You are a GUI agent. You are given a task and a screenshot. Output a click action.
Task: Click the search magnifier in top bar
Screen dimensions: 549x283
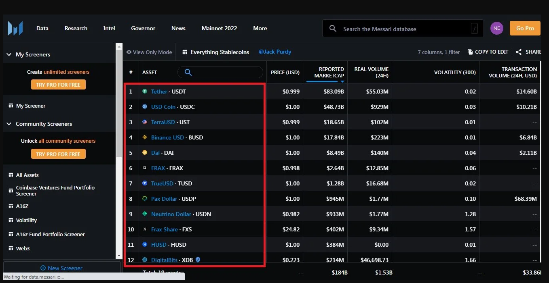click(333, 29)
